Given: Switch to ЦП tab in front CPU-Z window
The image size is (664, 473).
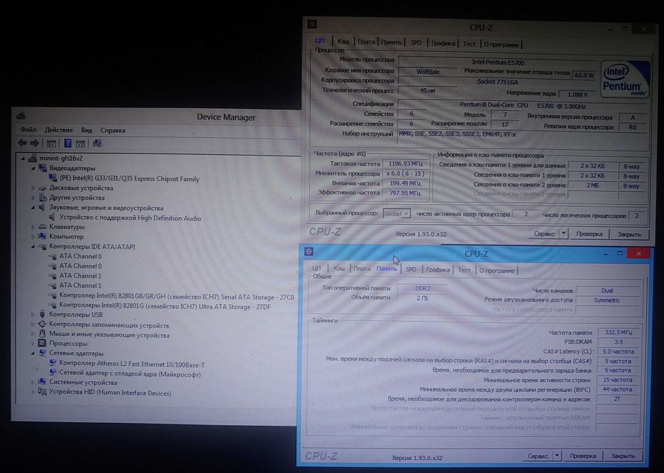Looking at the screenshot, I should pos(316,268).
